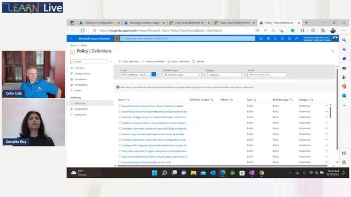Open Chrome from taskbar

(261, 173)
